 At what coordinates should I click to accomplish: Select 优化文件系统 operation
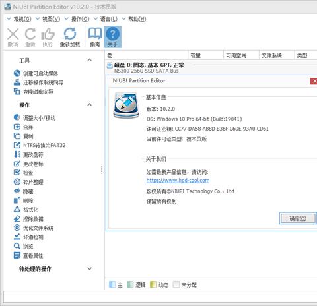click(34, 228)
